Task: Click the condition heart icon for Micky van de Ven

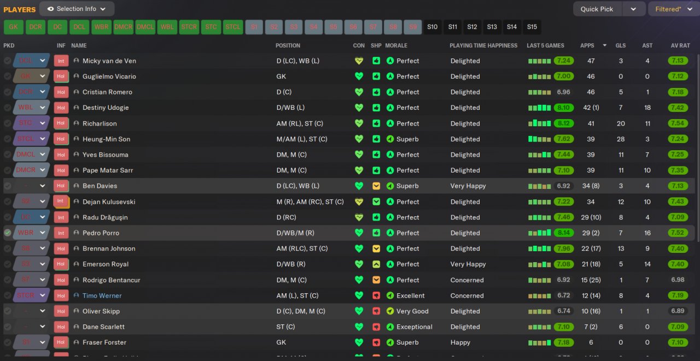Action: click(359, 61)
